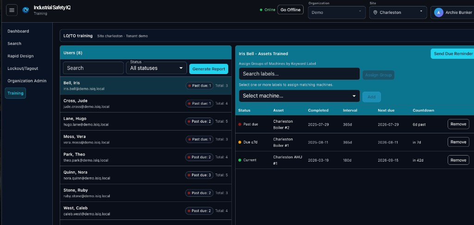Click the Archie Bunker avatar circle
The width and height of the screenshot is (474, 225).
439,12
